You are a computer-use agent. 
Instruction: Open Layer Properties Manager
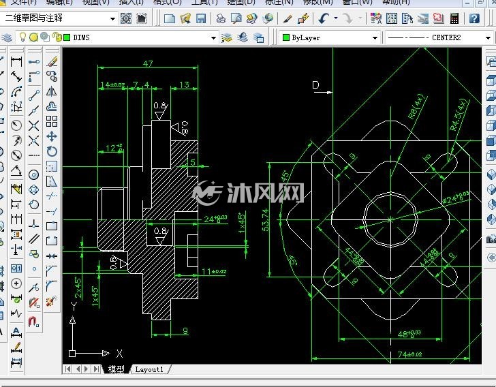click(x=7, y=37)
